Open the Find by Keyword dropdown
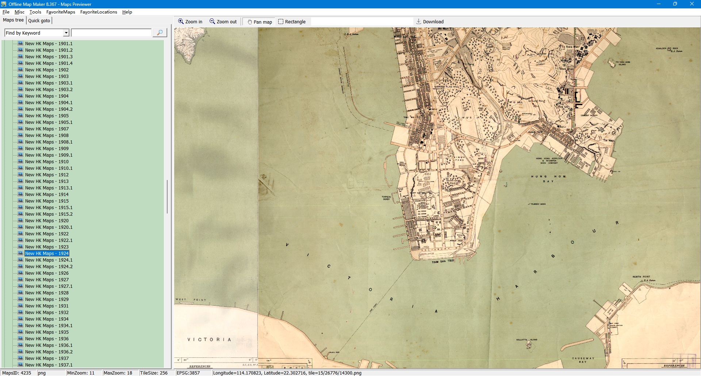The image size is (701, 376). 66,33
